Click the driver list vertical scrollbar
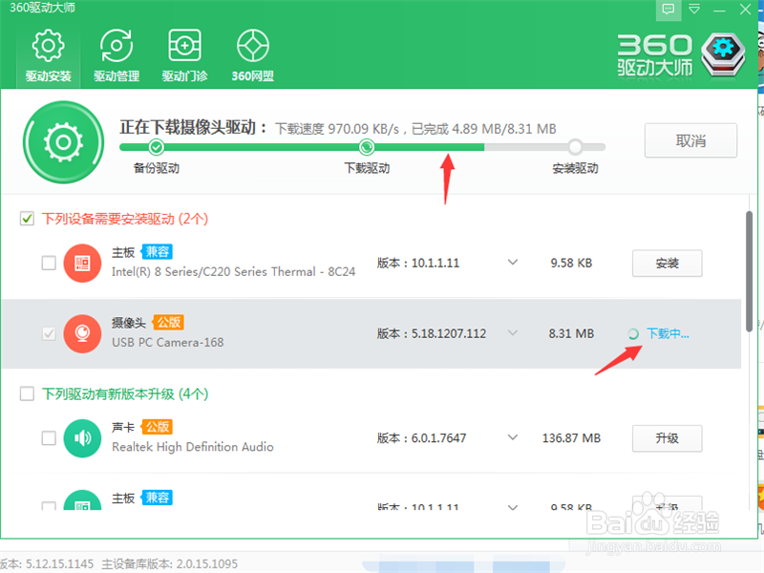 point(749,271)
